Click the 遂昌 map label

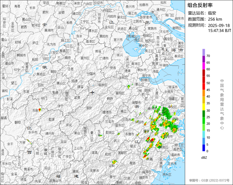click(x=95, y=152)
